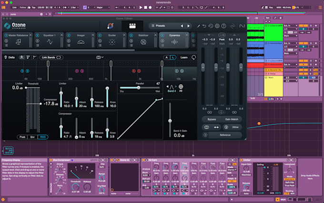Click the Bypass button in Ozone
The width and height of the screenshot is (324, 203).
click(x=212, y=119)
